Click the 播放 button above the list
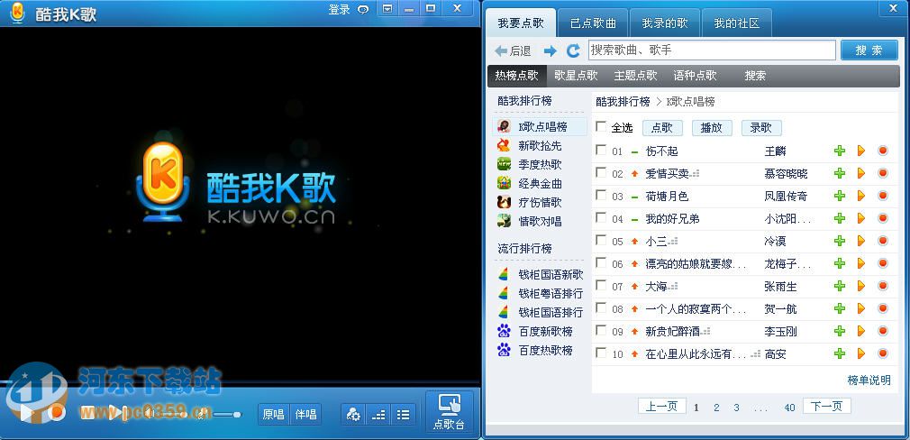 tap(712, 128)
